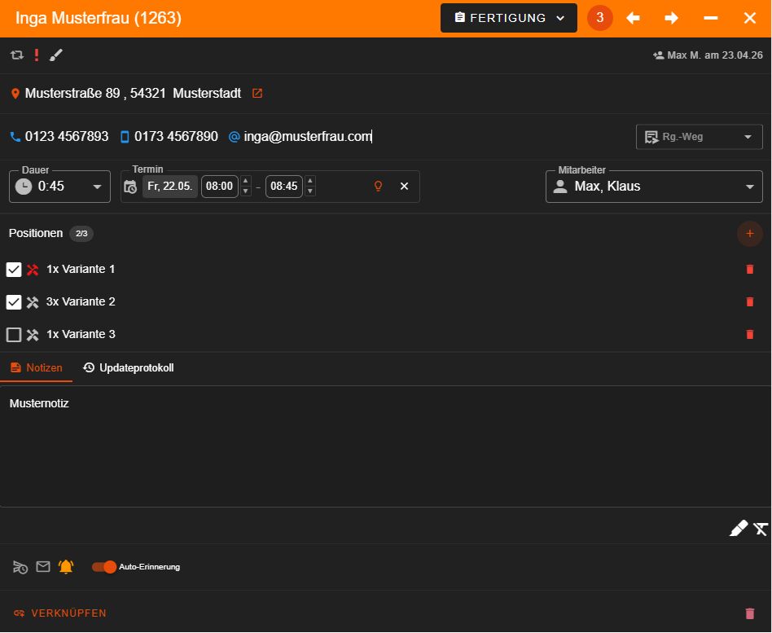772x633 pixels.
Task: Click inside the notes area with Musternotiz
Action: (x=385, y=446)
